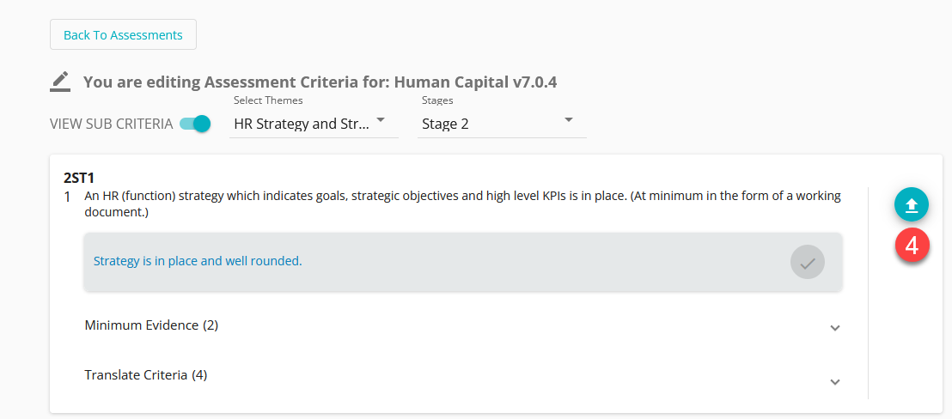Click criterion number 1 beside the description

(x=67, y=197)
